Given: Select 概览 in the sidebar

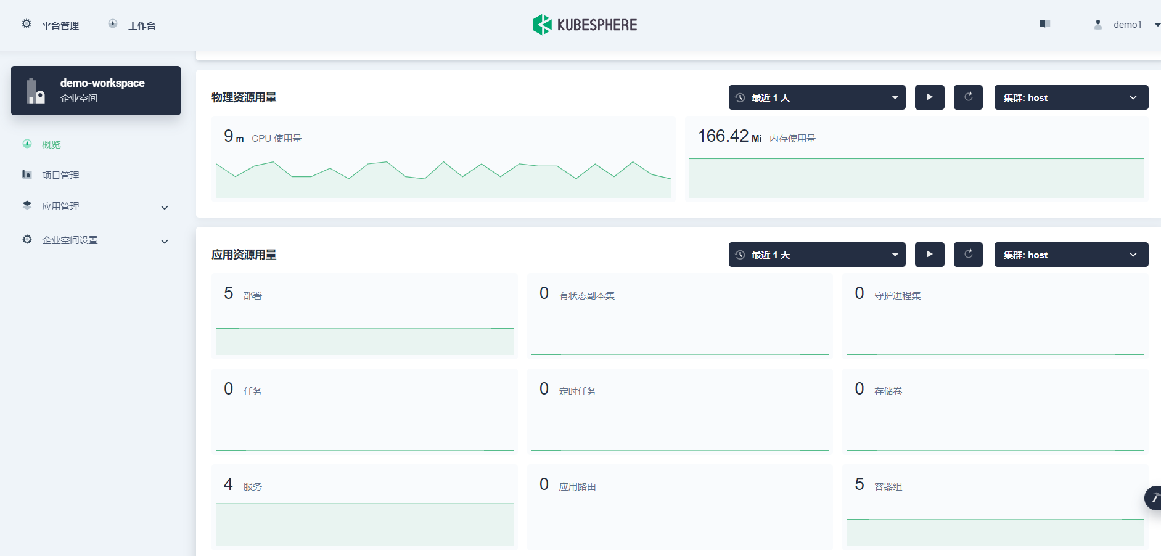Looking at the screenshot, I should click(x=51, y=144).
